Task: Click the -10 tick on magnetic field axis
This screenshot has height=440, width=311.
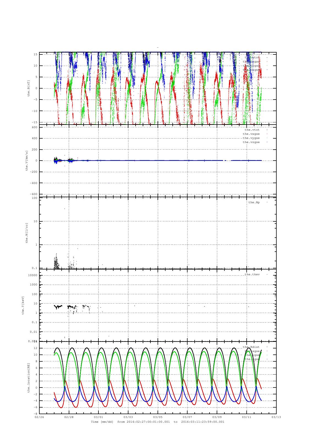Action: click(34, 111)
